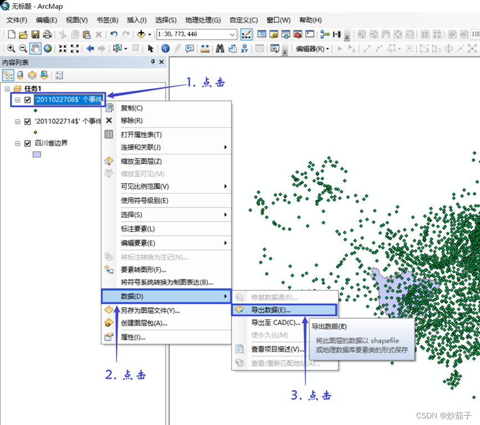The height and width of the screenshot is (425, 480).
Task: Choose 导出数据(E)... from the submenu
Action: (270, 310)
